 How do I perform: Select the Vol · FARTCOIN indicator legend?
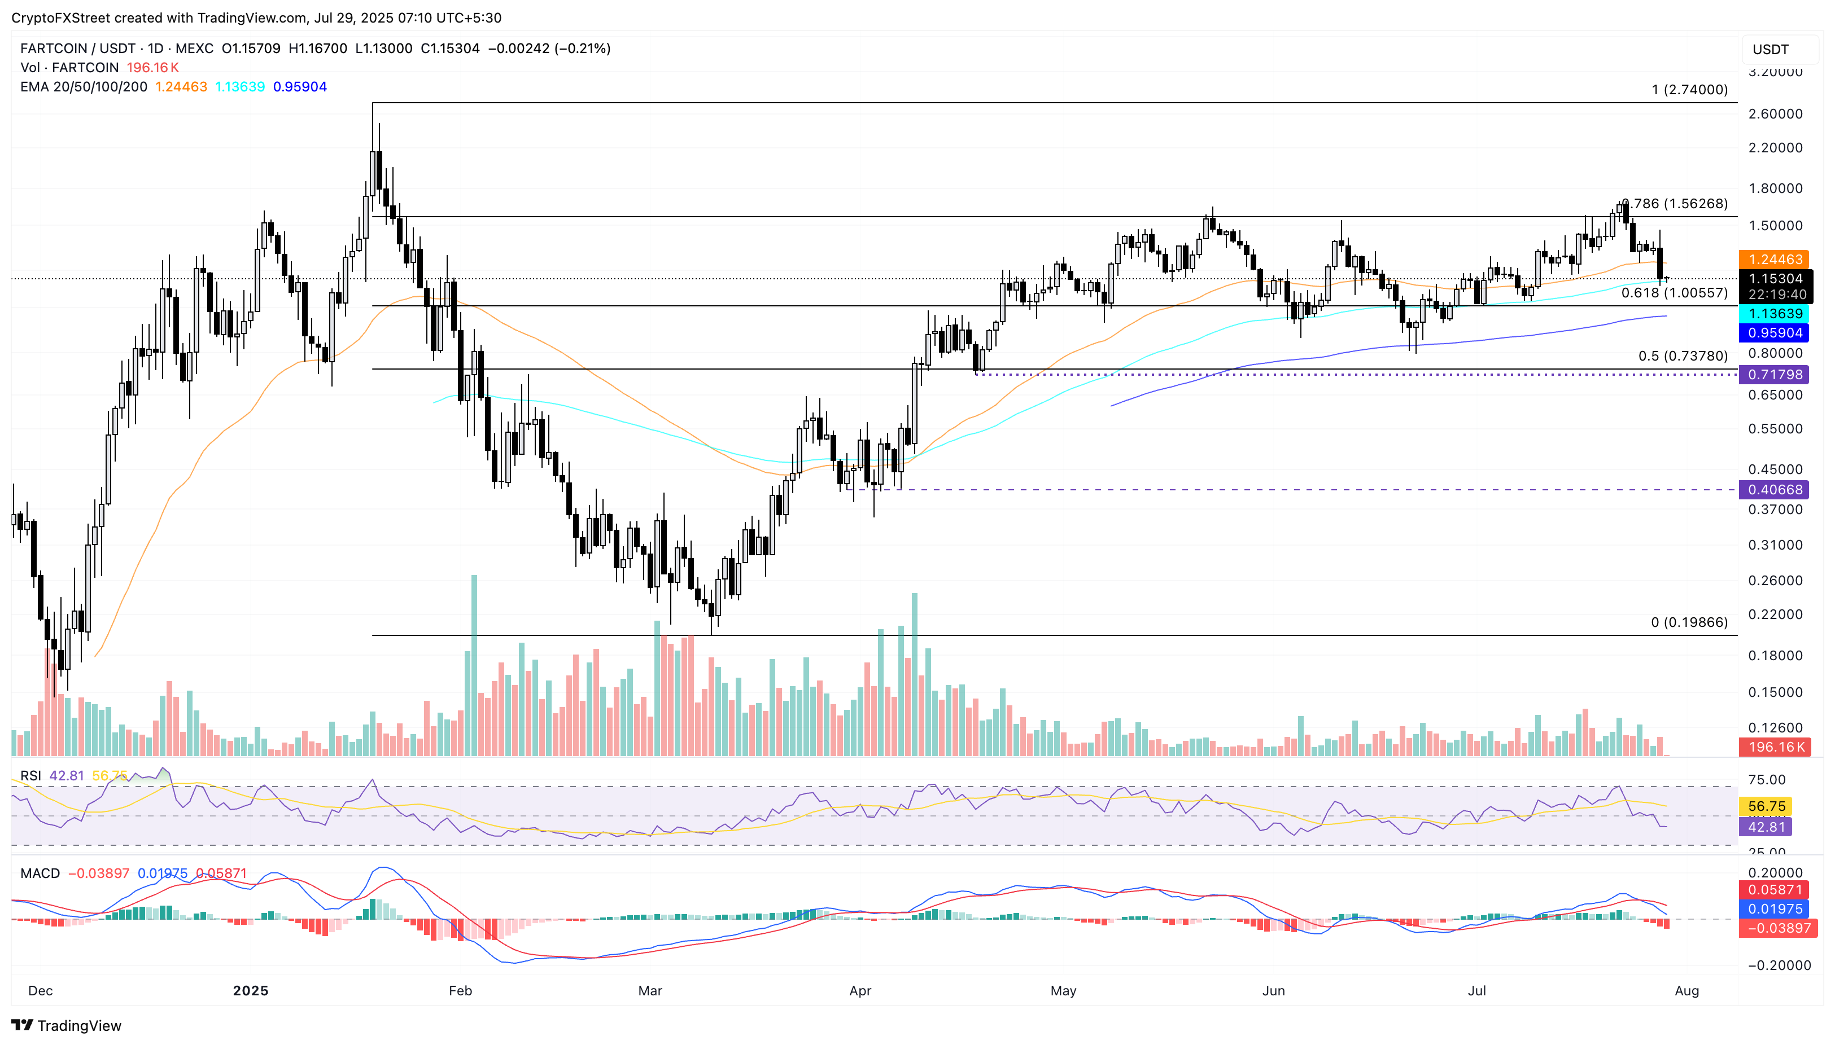click(69, 68)
